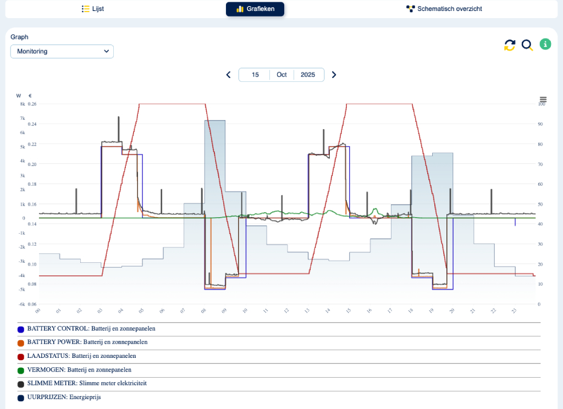
Task: Click the Schematisch overzicht diagram icon
Action: pos(410,9)
